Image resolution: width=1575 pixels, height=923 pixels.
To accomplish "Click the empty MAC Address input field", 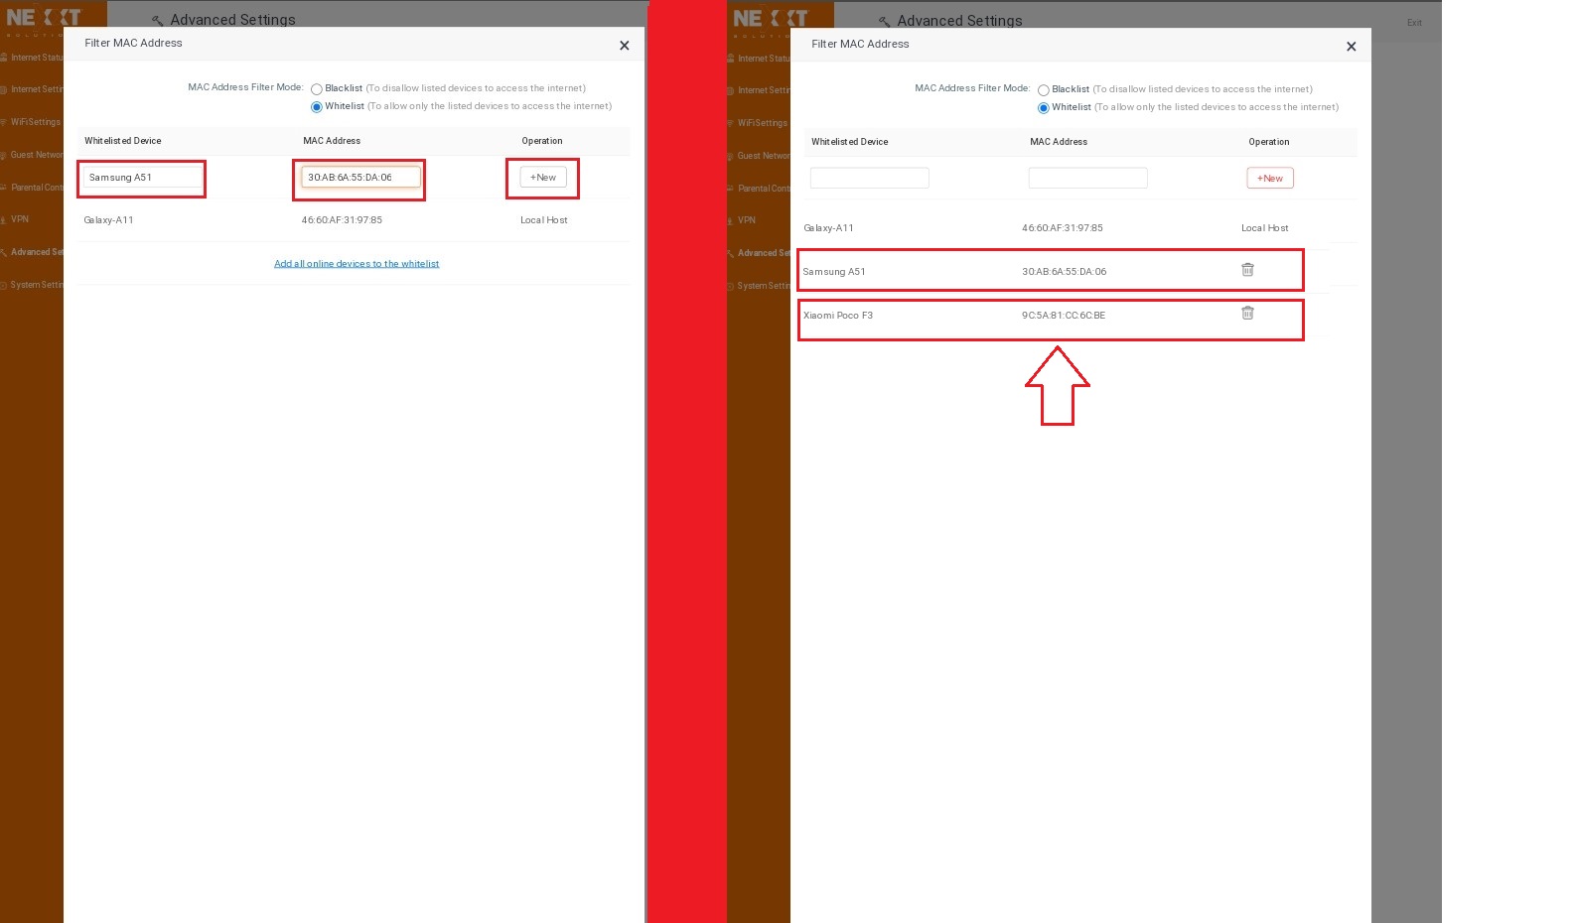I will click(1087, 179).
